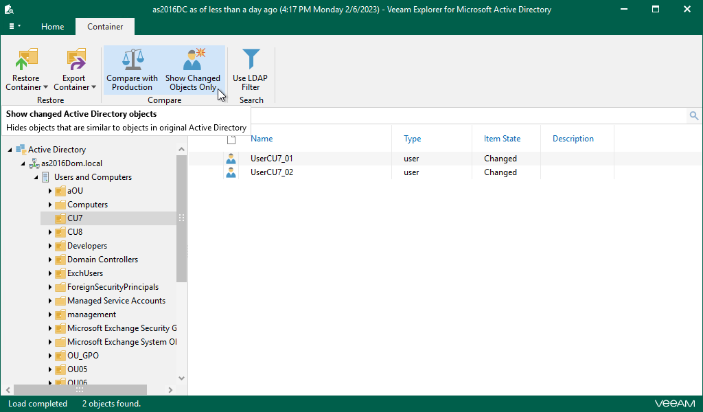The width and height of the screenshot is (703, 412).
Task: Click the Active Directory tree icon
Action: coord(21,149)
